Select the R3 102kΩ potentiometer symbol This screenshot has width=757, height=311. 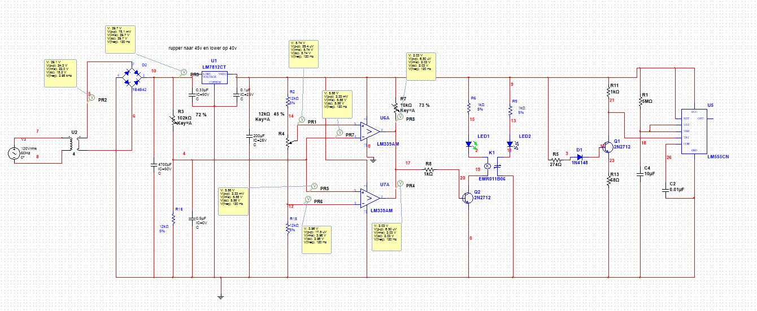coord(173,121)
